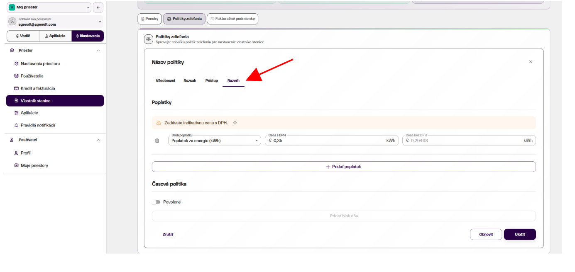Delete the energy fee row with trash icon

(157, 141)
